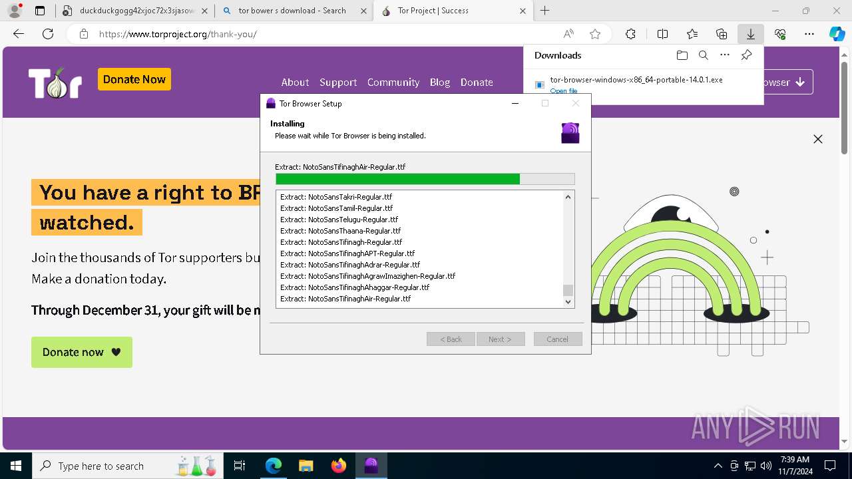This screenshot has width=852, height=479.
Task: Open Community in Tor site navigation
Action: pyautogui.click(x=393, y=82)
